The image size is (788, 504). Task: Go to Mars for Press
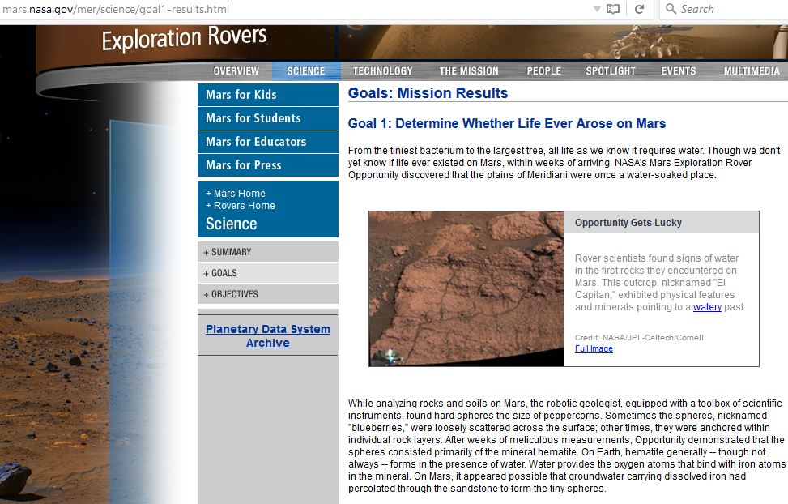coord(268,165)
